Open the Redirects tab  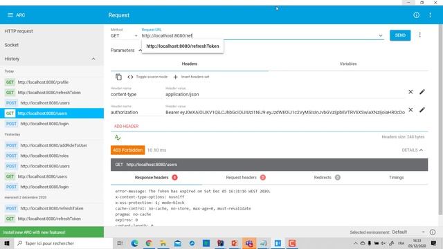pos(327,177)
